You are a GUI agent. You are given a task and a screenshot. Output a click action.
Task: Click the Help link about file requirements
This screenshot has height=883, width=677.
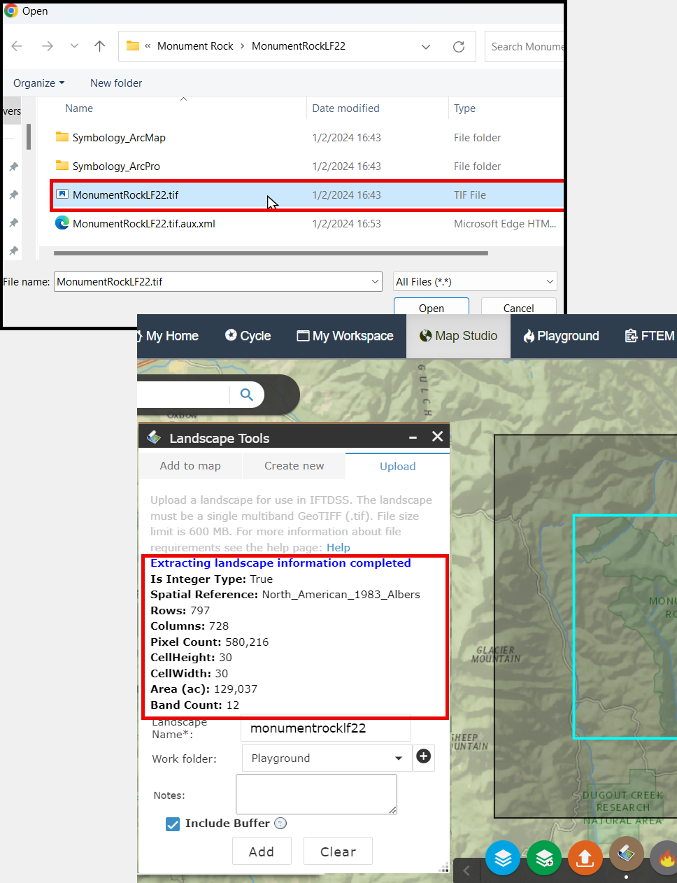(x=338, y=547)
